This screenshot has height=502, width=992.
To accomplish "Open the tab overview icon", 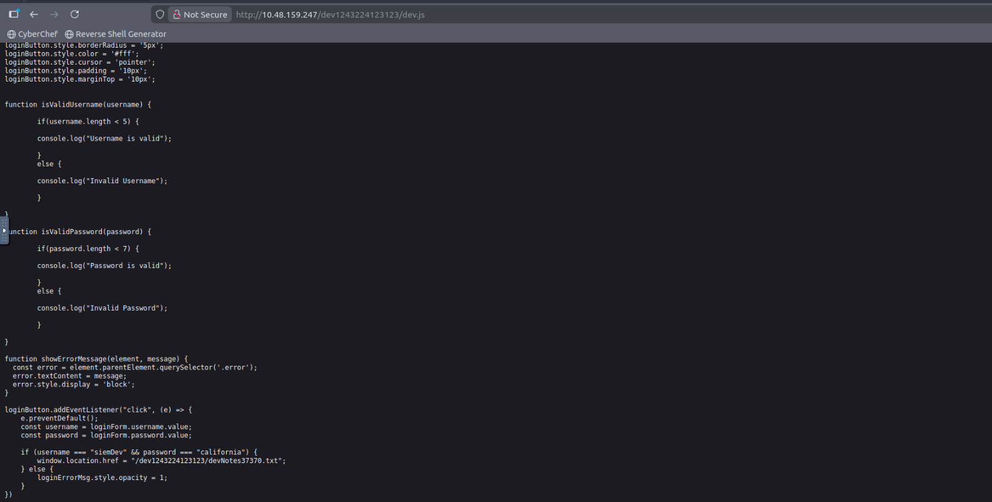I will (14, 14).
